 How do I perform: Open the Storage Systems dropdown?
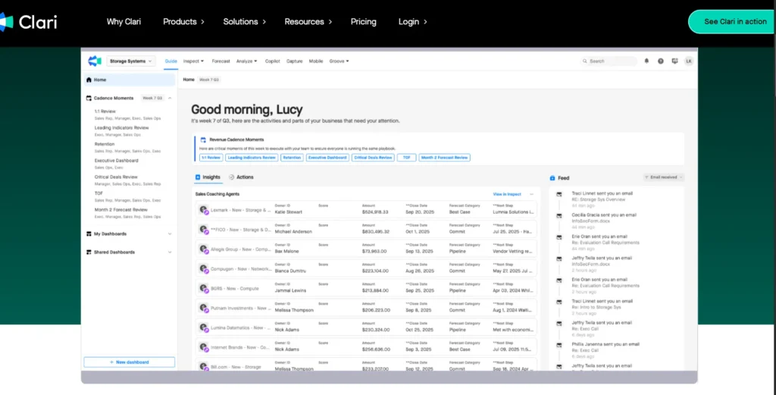131,61
